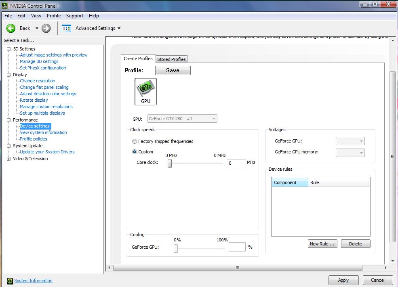Open Set up multiple displays
Viewport: 398px width, 287px height.
click(42, 113)
